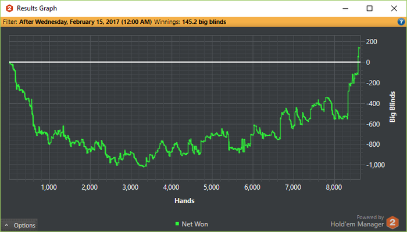Minimize the Results Graph window

[345, 9]
